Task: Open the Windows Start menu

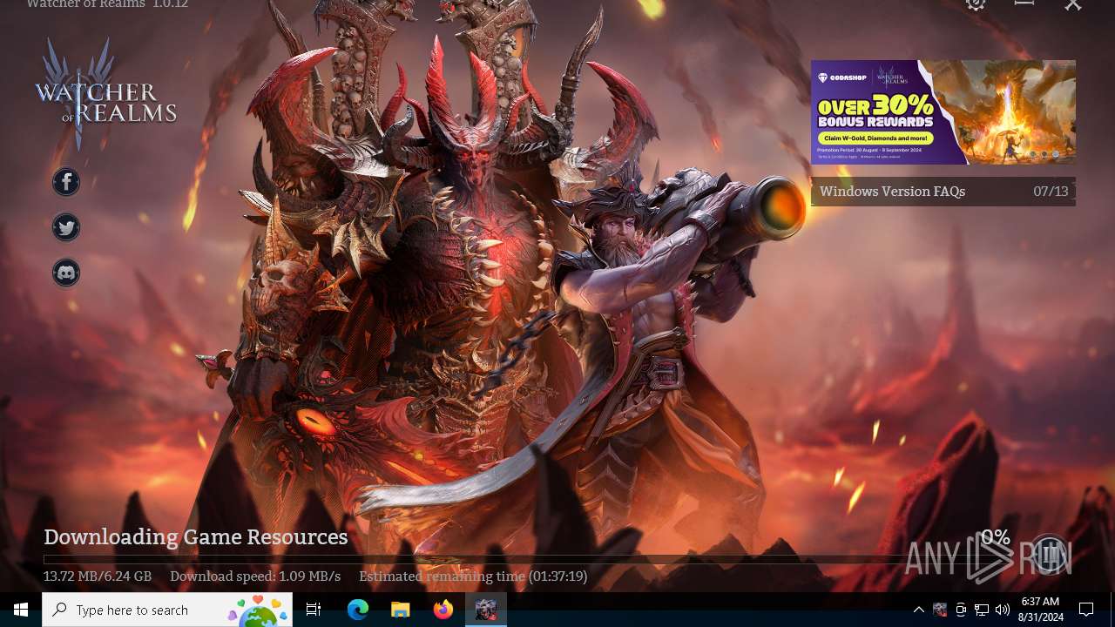Action: (21, 610)
